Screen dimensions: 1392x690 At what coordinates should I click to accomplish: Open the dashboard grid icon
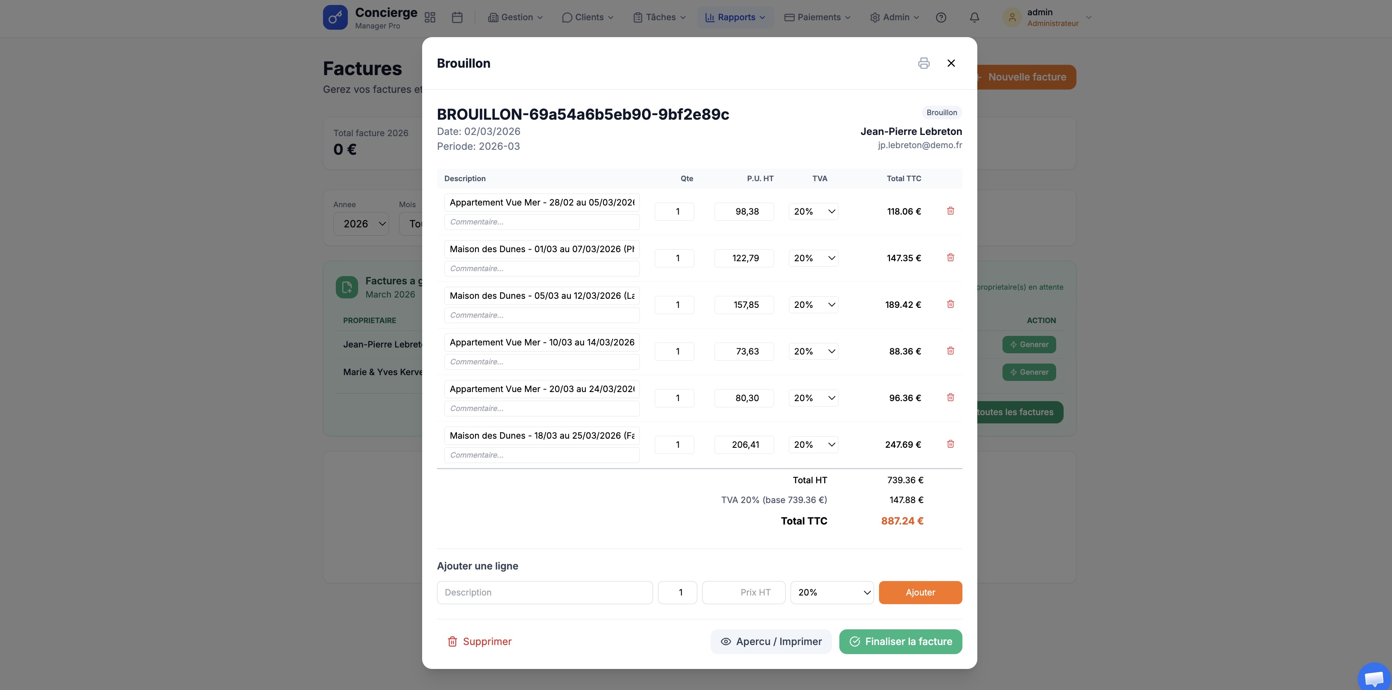[x=430, y=17]
